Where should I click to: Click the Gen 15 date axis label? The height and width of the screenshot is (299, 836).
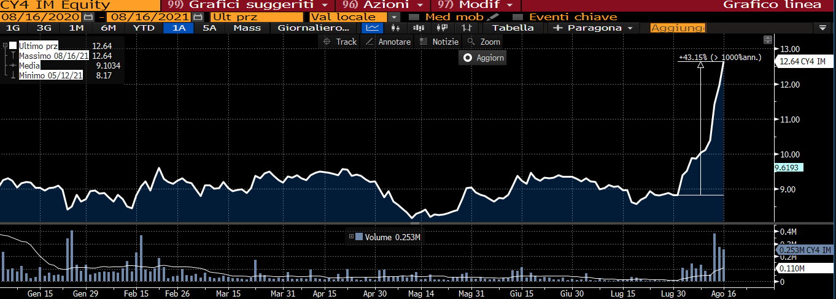[41, 293]
